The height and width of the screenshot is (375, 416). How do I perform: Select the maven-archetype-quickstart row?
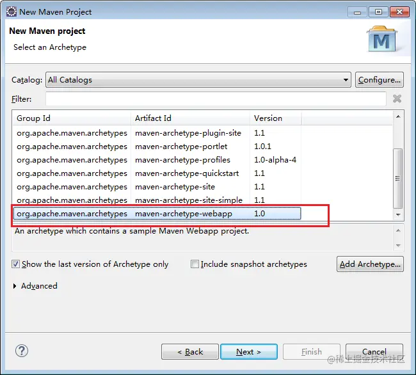[157, 173]
